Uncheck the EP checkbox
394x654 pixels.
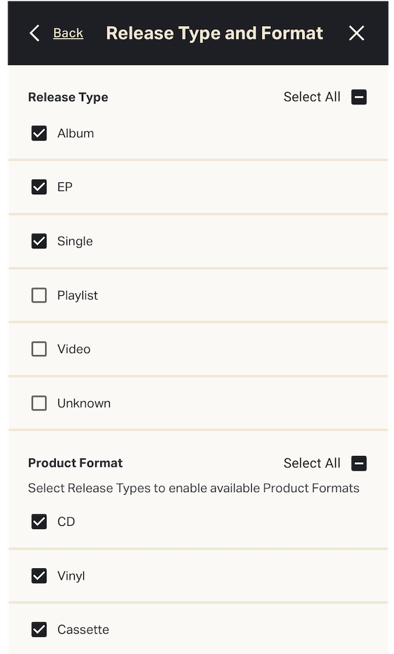(39, 187)
